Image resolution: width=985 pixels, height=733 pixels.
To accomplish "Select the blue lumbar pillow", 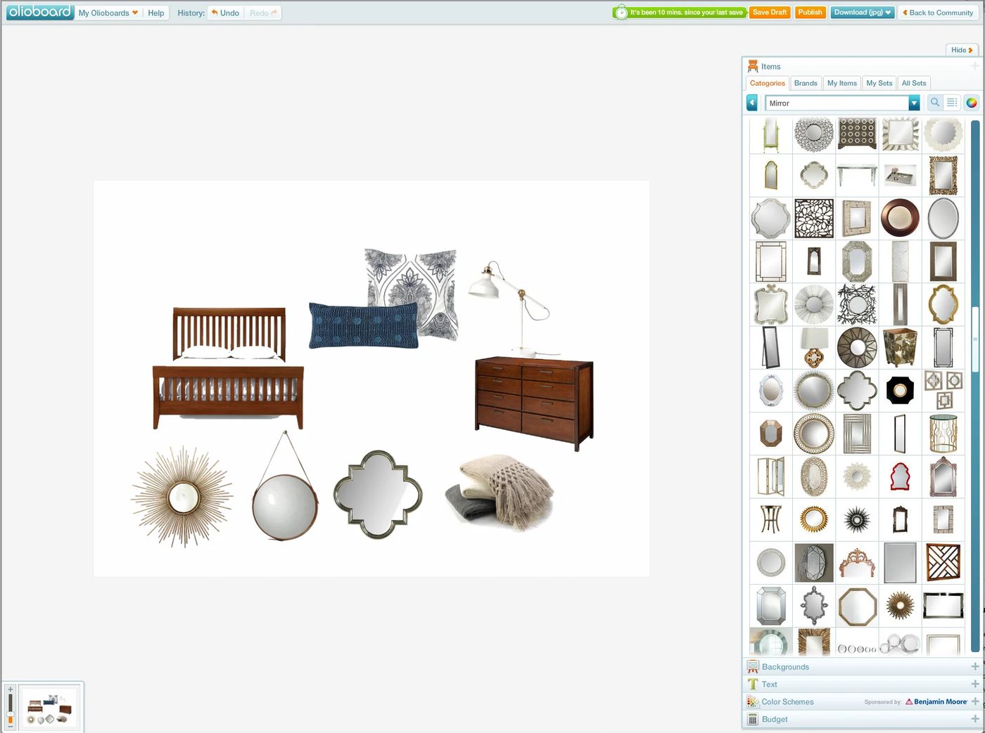I will tap(363, 325).
